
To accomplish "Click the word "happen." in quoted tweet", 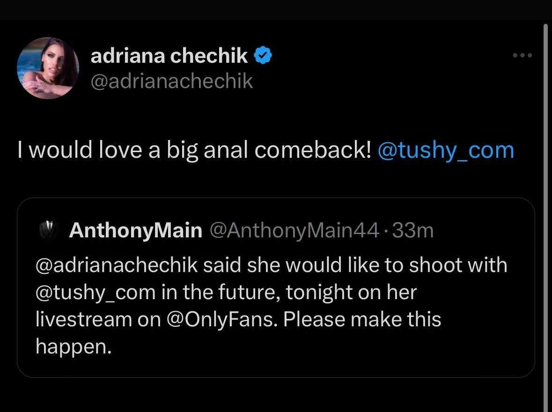I will pos(74,346).
